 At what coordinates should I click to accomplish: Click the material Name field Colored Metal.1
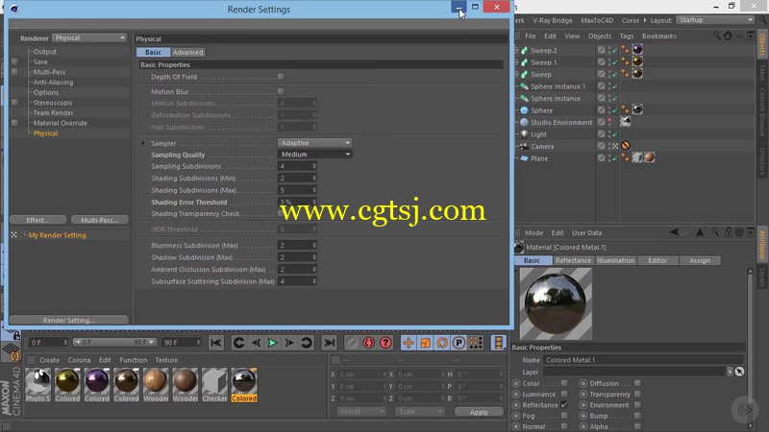point(643,359)
